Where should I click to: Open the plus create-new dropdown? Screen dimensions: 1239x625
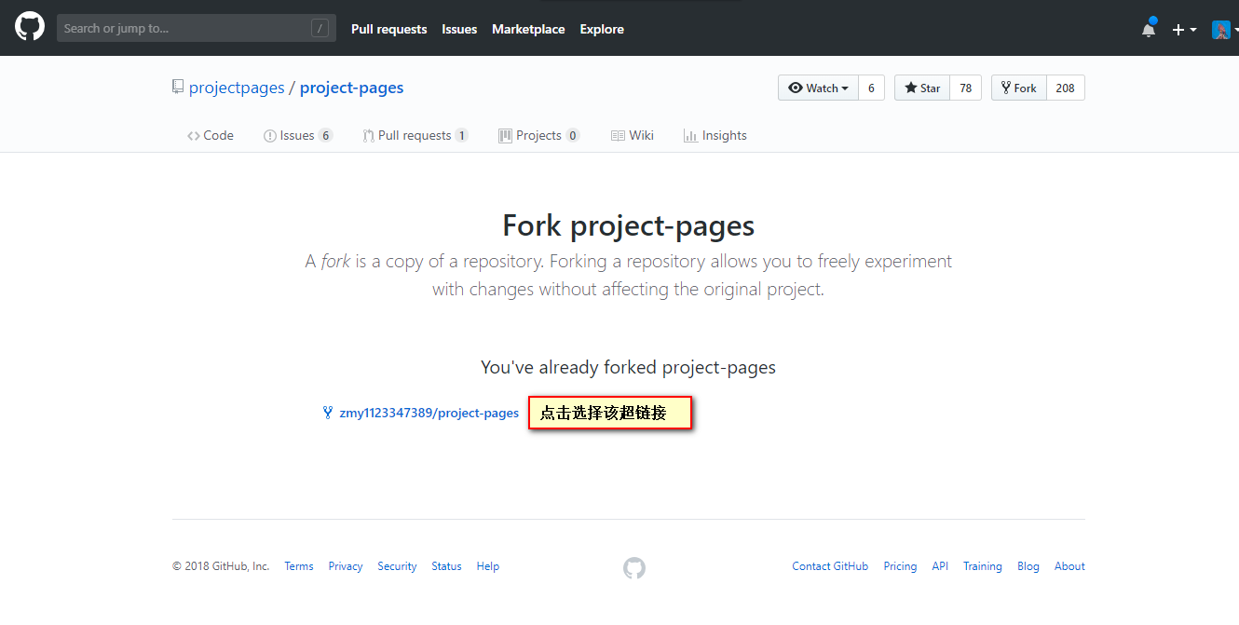pos(1184,30)
